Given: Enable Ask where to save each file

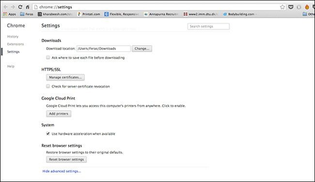Looking at the screenshot, I should coord(48,58).
